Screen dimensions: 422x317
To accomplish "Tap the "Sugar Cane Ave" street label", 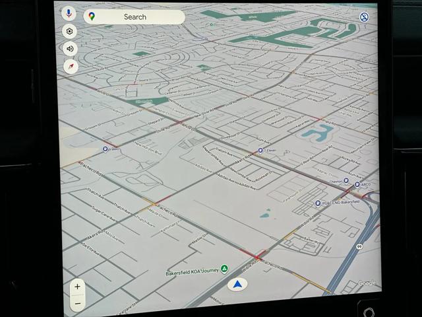I will click(x=104, y=214).
